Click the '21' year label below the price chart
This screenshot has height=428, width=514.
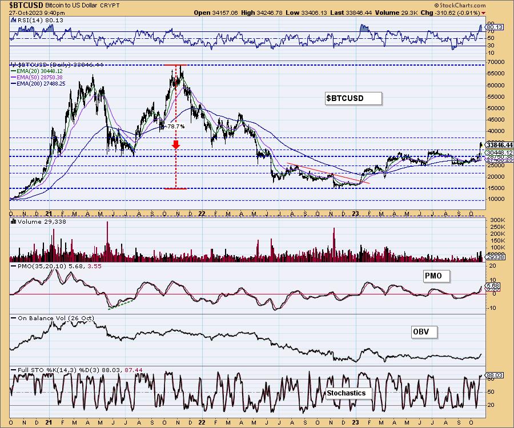coord(49,213)
